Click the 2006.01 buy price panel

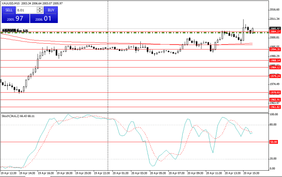tap(44, 18)
